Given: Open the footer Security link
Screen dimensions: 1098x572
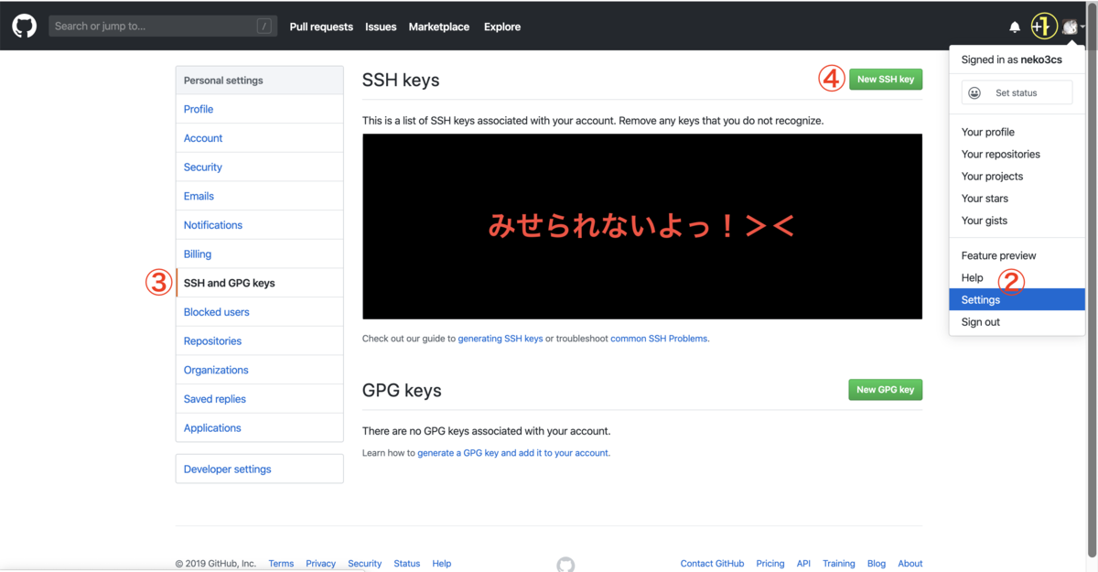Looking at the screenshot, I should tap(364, 564).
